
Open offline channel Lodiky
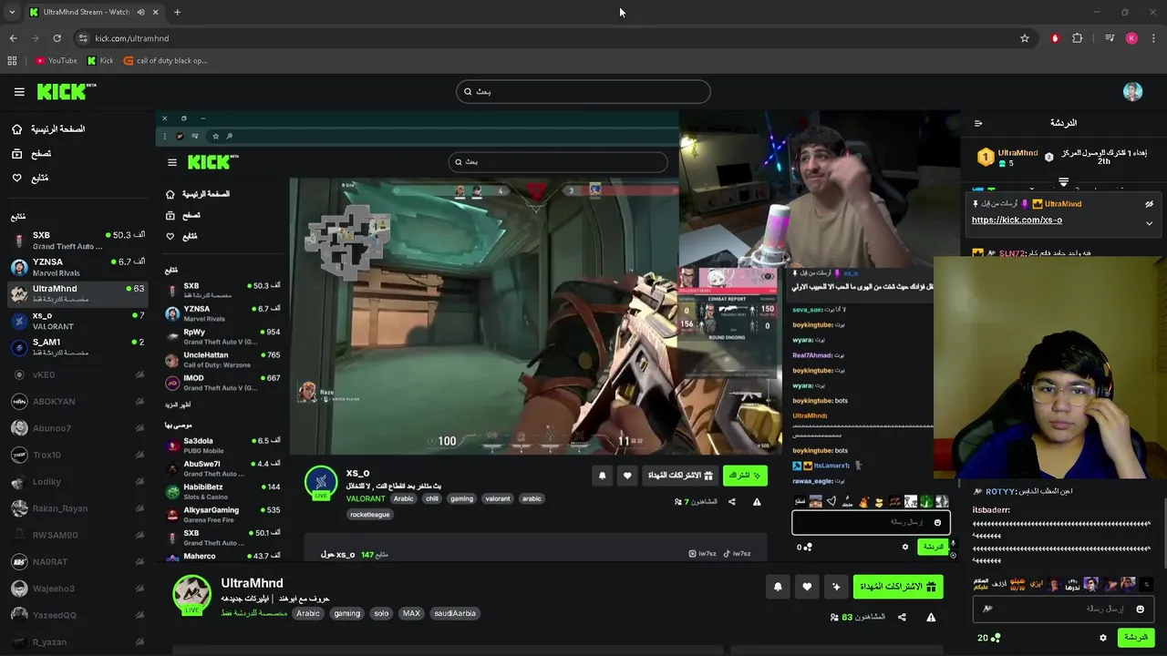point(77,481)
